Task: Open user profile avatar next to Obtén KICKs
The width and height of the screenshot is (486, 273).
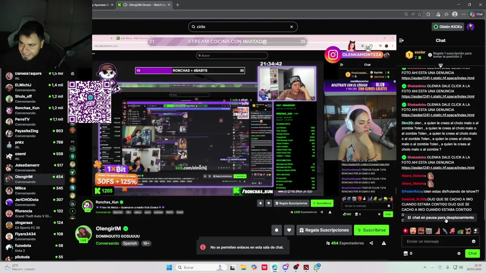Action: (x=470, y=27)
